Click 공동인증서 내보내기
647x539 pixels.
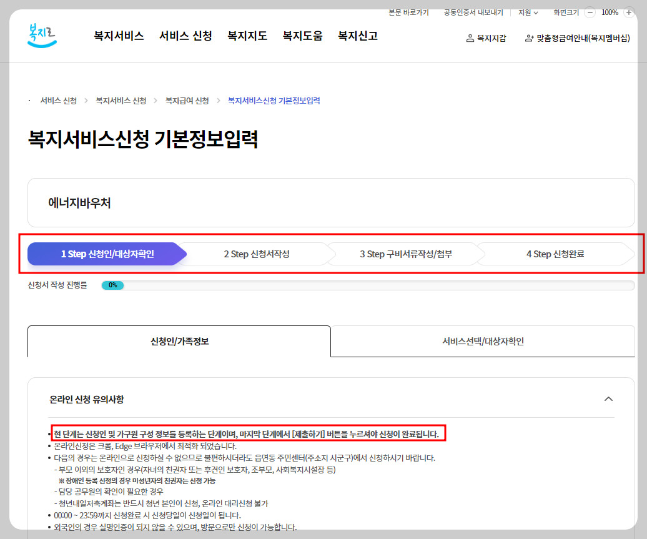[x=473, y=12]
